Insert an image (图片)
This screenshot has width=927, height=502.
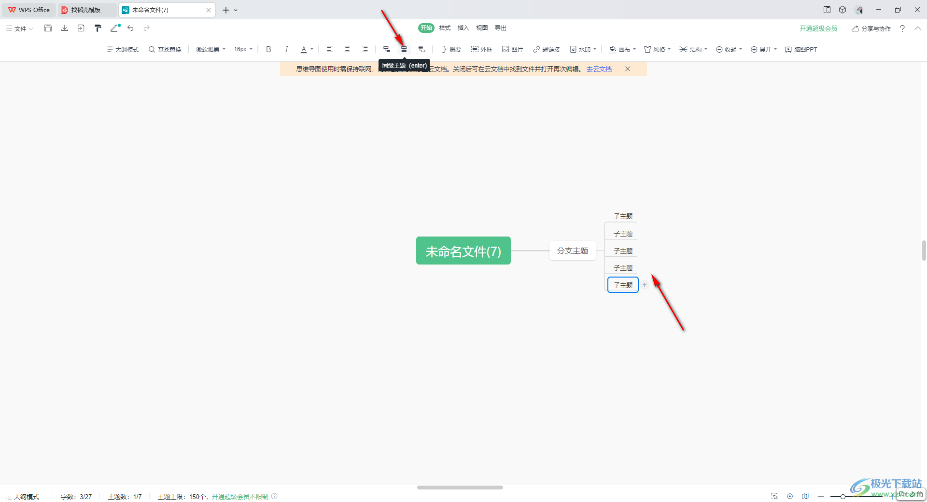512,49
